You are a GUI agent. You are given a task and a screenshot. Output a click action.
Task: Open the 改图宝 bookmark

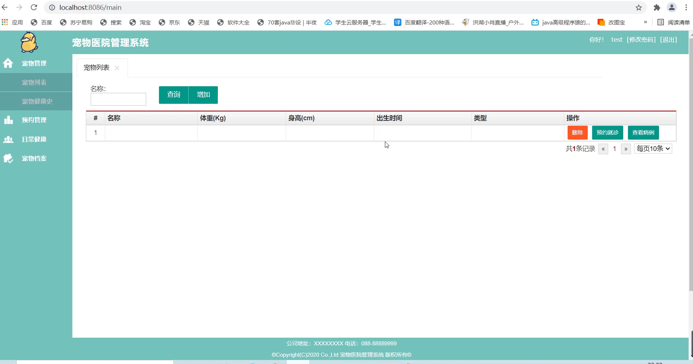(x=611, y=22)
